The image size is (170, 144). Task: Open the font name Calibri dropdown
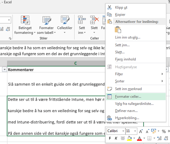point(123,131)
